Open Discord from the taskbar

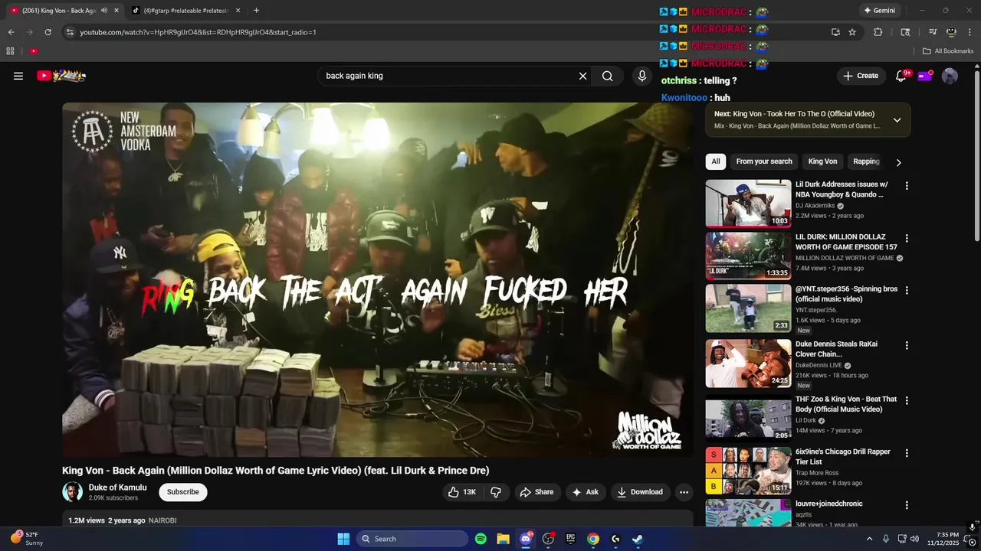526,539
